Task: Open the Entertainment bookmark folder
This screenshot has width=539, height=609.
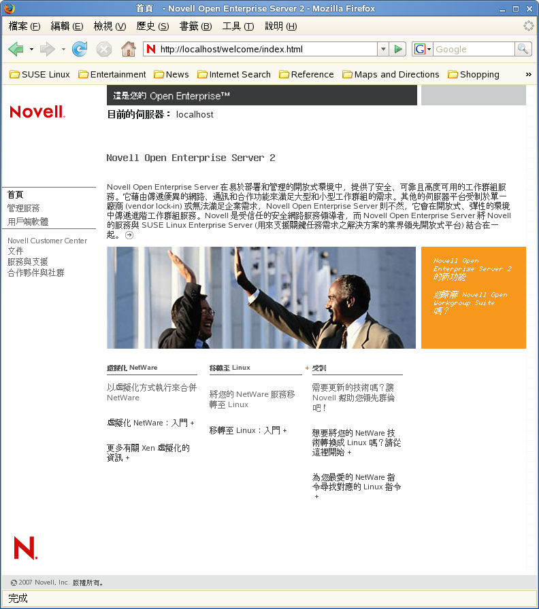Action: point(112,74)
